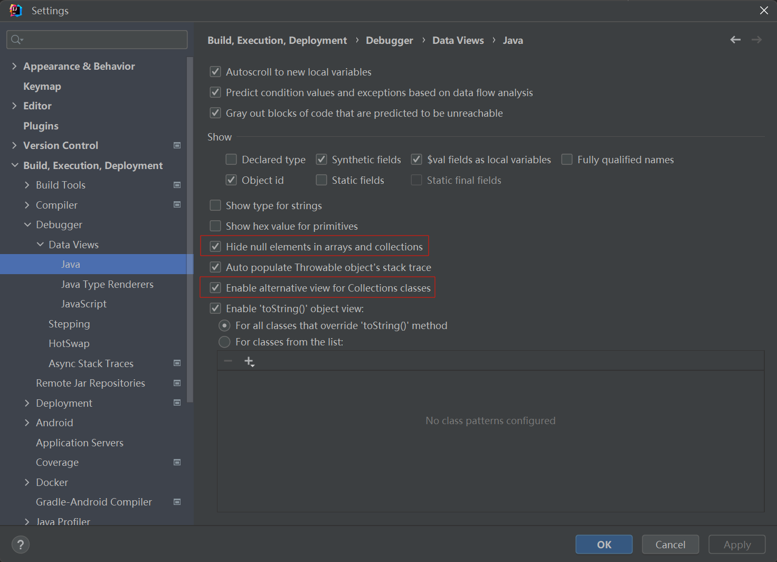Screen dimensions: 777x562
Task: Click the project-level icon next to Gradle-Android Compiler
Action: [177, 502]
